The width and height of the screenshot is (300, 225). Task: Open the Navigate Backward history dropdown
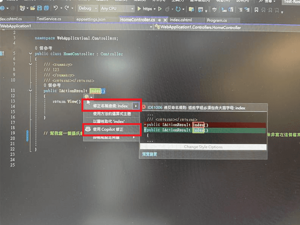[x=8, y=8]
